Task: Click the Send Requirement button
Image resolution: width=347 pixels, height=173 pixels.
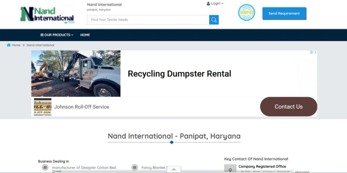Action: (x=284, y=14)
